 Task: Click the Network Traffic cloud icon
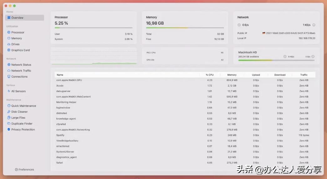coord(9,71)
